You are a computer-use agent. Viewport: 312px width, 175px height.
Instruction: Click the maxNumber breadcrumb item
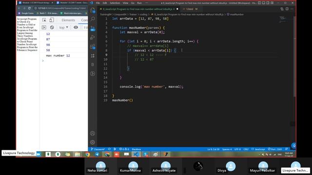pos(235,14)
